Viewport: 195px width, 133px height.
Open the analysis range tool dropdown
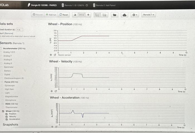(x=82, y=15)
